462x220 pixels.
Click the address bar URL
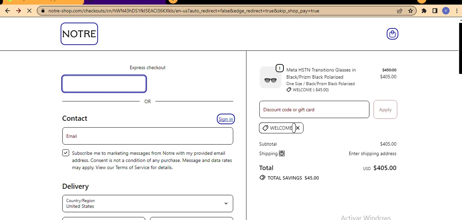coord(184,11)
